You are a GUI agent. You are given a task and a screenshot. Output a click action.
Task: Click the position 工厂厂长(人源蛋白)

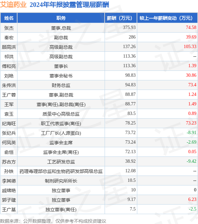[61, 133]
